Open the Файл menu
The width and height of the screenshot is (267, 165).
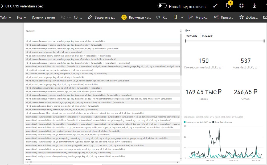click(6, 17)
